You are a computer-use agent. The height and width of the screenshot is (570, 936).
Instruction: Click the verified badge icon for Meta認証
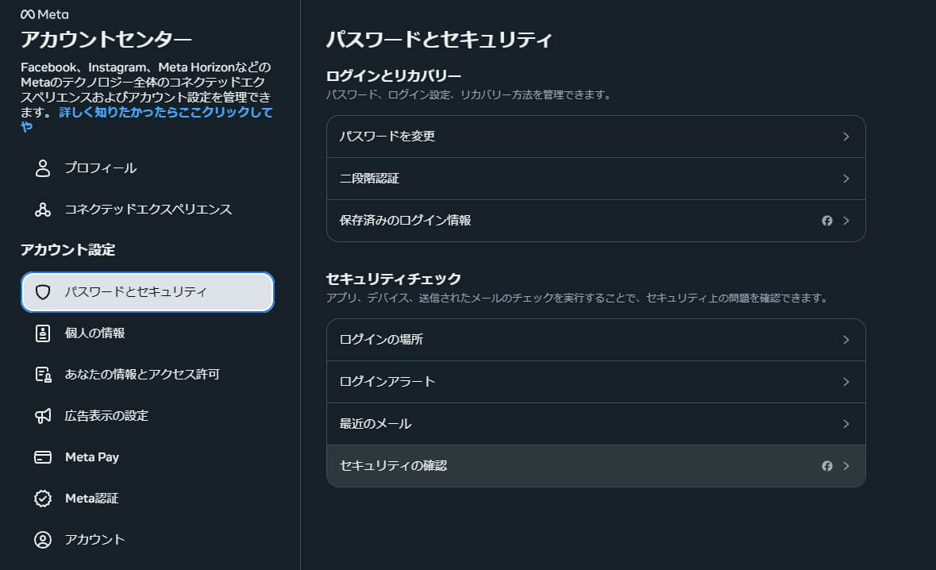click(42, 499)
